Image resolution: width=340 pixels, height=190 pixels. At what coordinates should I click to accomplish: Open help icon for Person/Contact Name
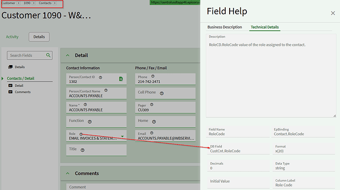(106, 90)
